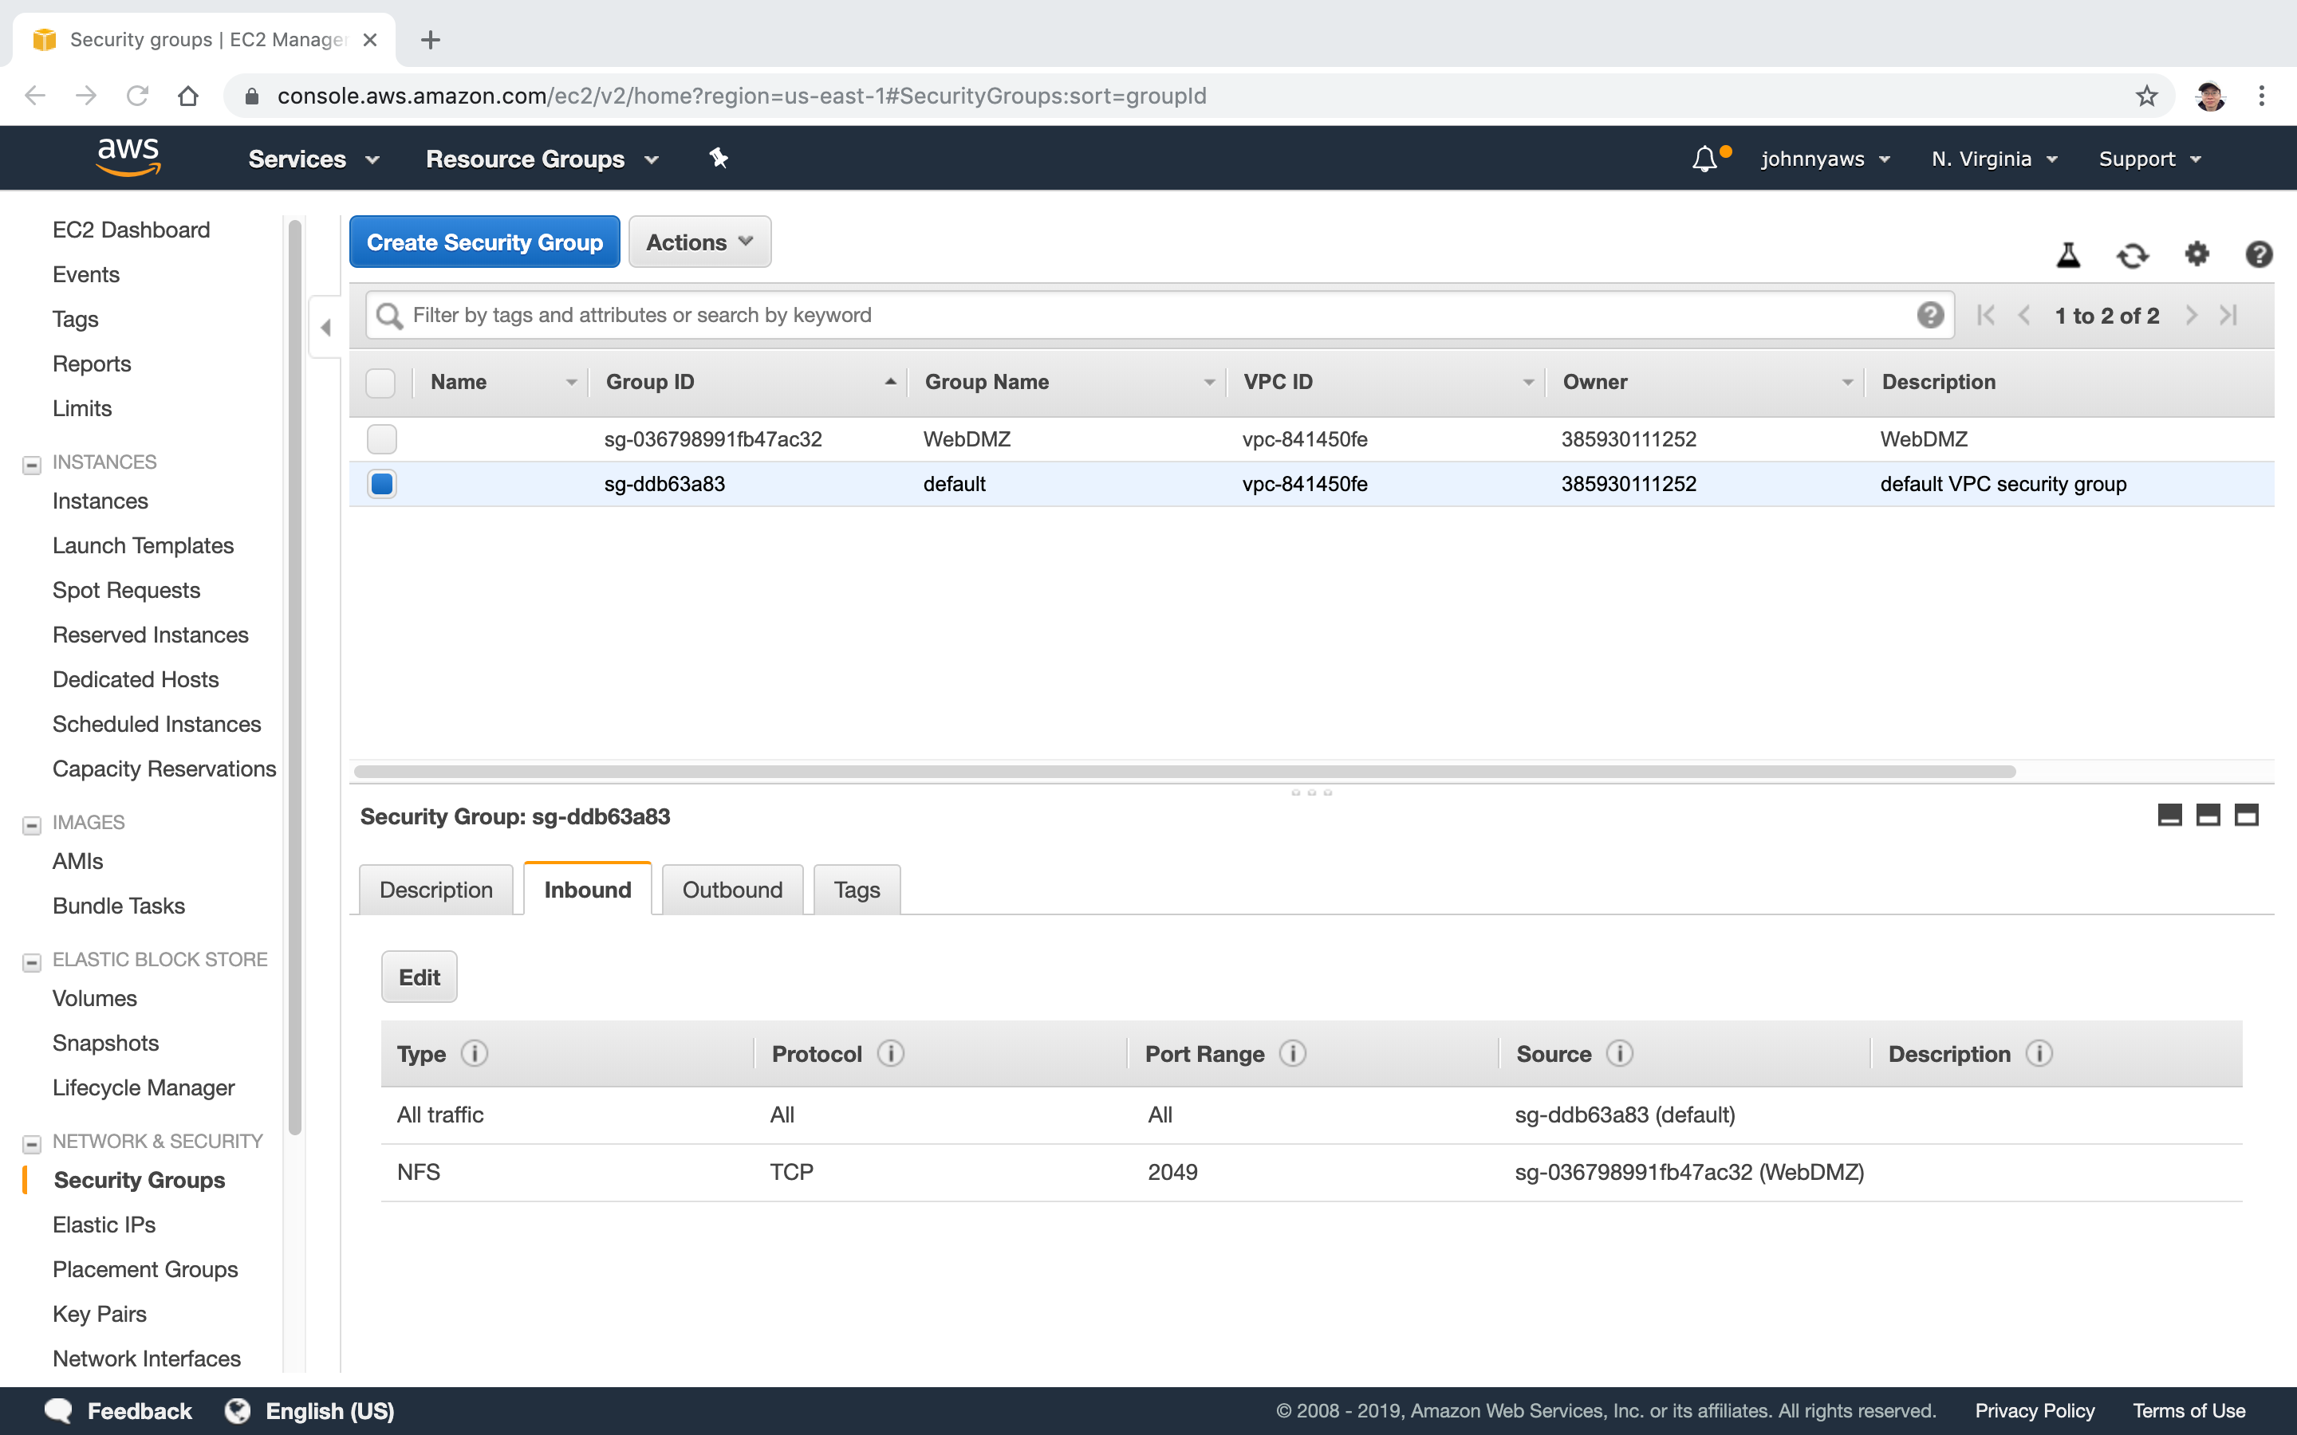
Task: Click the search filter help icon
Action: tap(1929, 315)
